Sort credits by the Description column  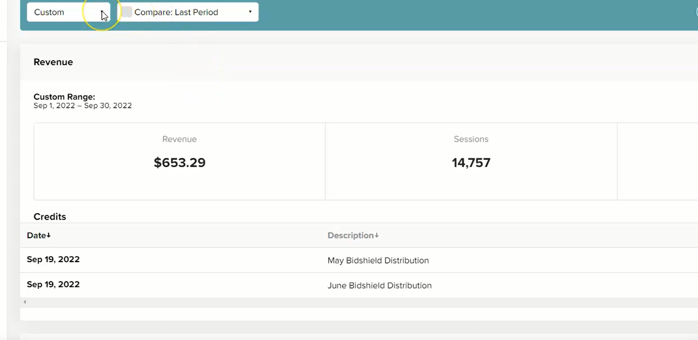pyautogui.click(x=353, y=235)
